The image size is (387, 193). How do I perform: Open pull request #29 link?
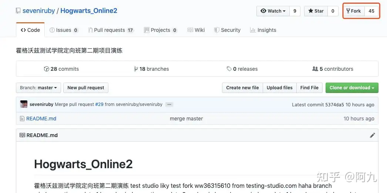(99, 104)
